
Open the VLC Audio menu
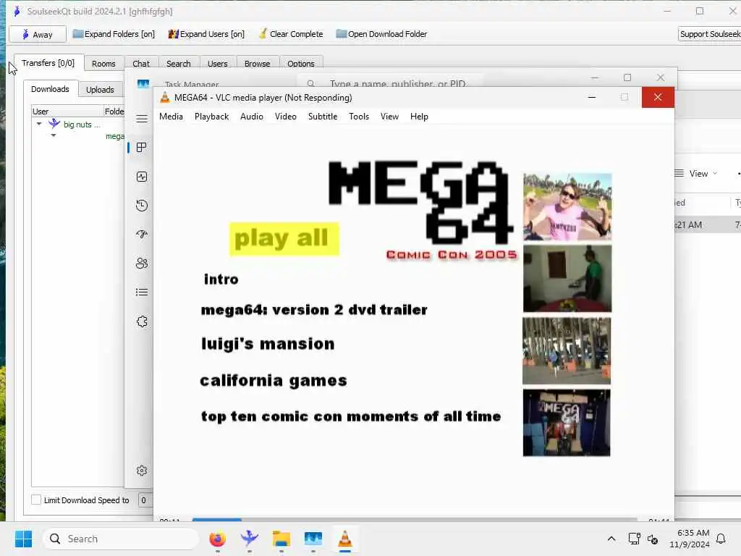(251, 117)
